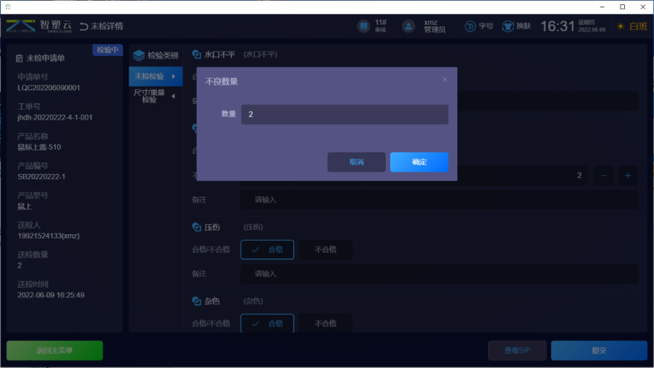This screenshot has height=368, width=654.
Task: Click the 压伤 inspection item icon
Action: 196,227
